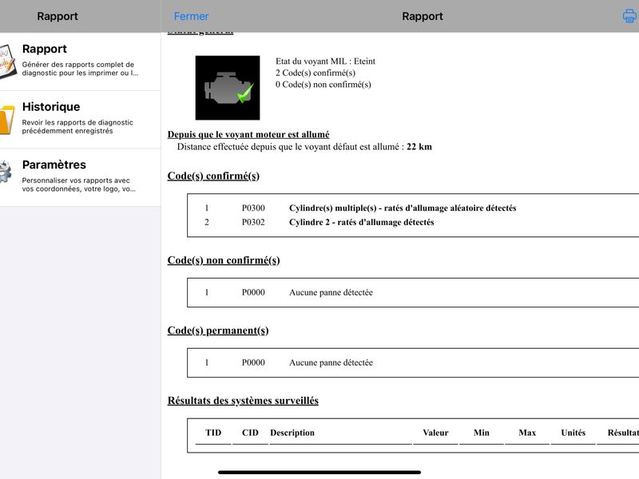Screen dimensions: 639x479
Task: Click the Description column header
Action: tap(292, 433)
